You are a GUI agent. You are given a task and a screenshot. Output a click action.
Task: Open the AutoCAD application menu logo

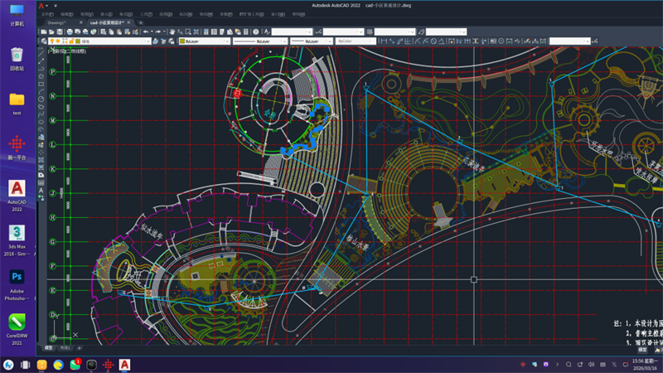(x=41, y=5)
